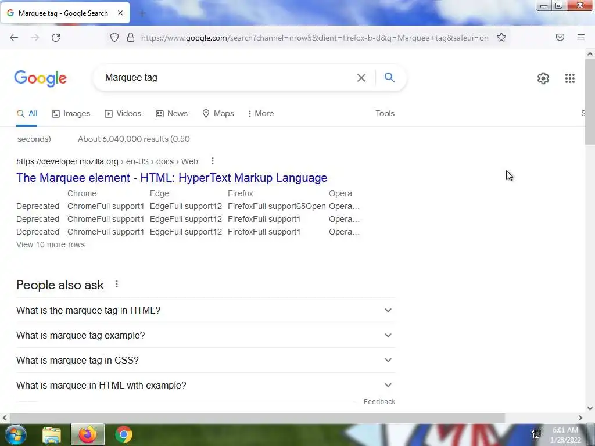Open the Google apps grid
Screen dimensions: 595x446
[x=569, y=78]
